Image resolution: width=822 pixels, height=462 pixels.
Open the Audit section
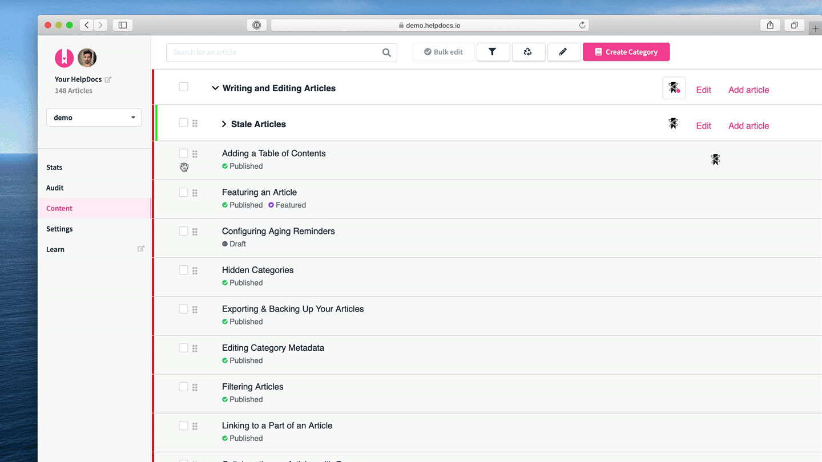(55, 188)
